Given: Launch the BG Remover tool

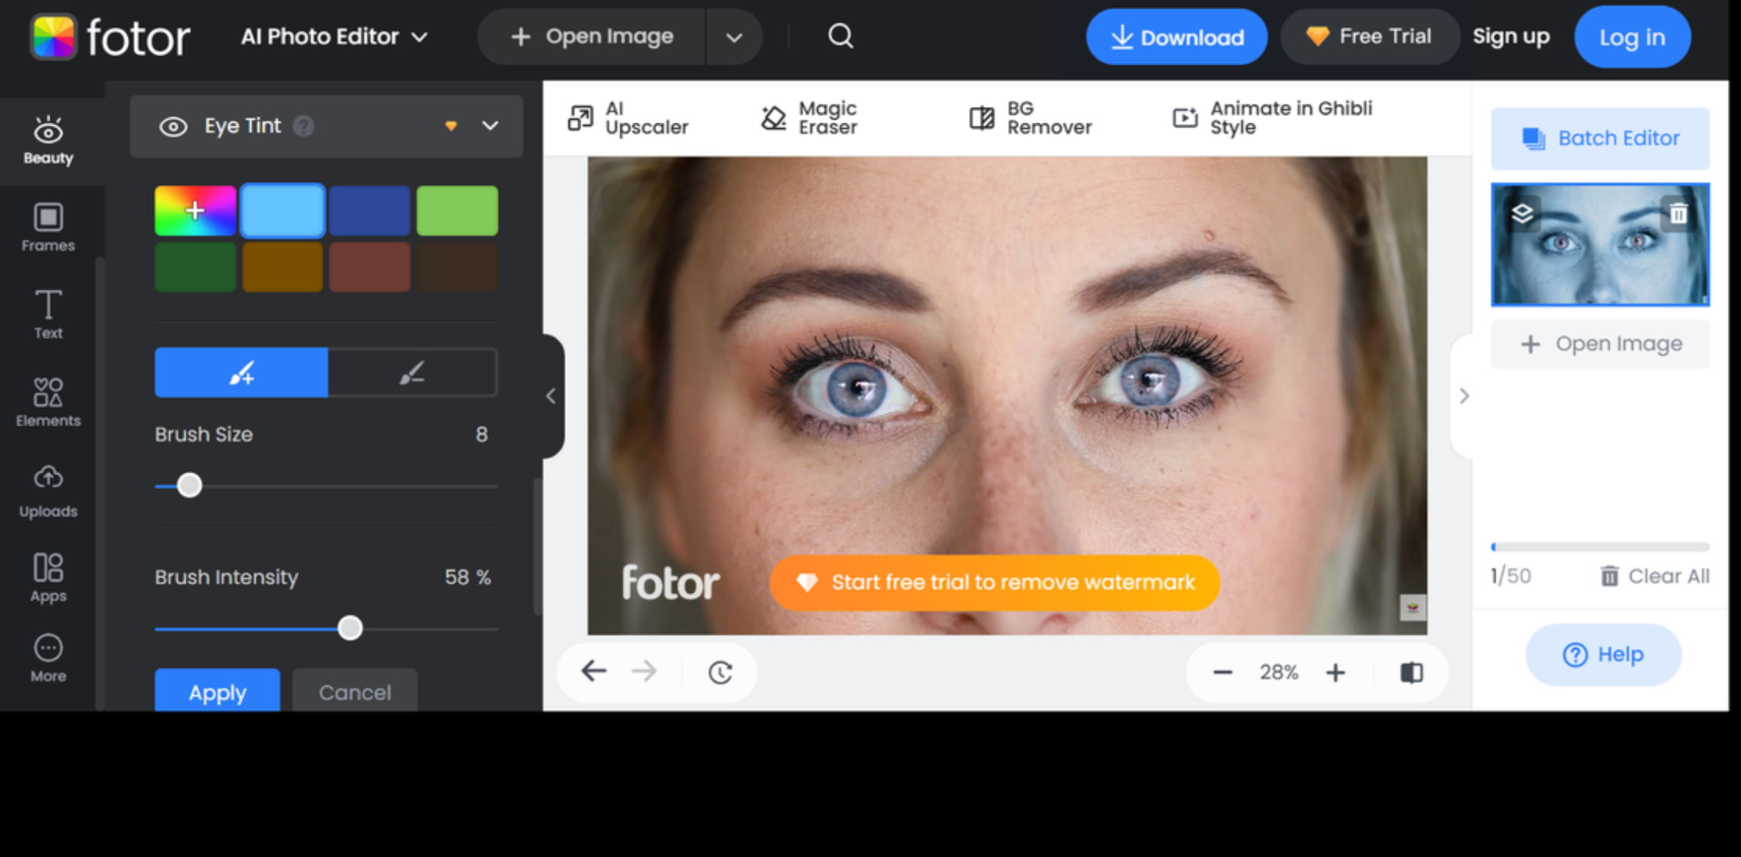Looking at the screenshot, I should [1029, 117].
